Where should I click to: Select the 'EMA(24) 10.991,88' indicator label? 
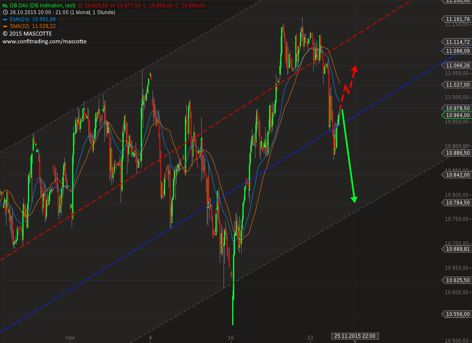coord(33,19)
